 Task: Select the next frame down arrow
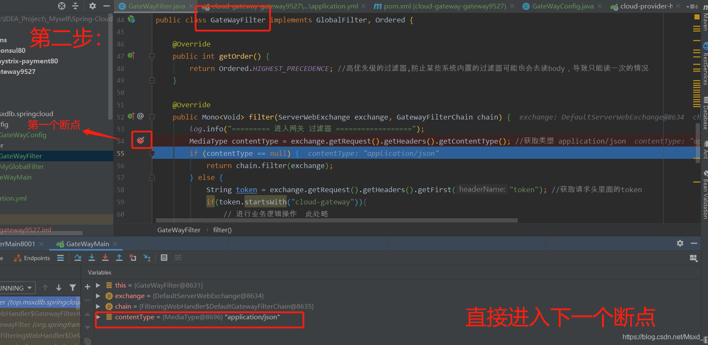[x=59, y=288]
